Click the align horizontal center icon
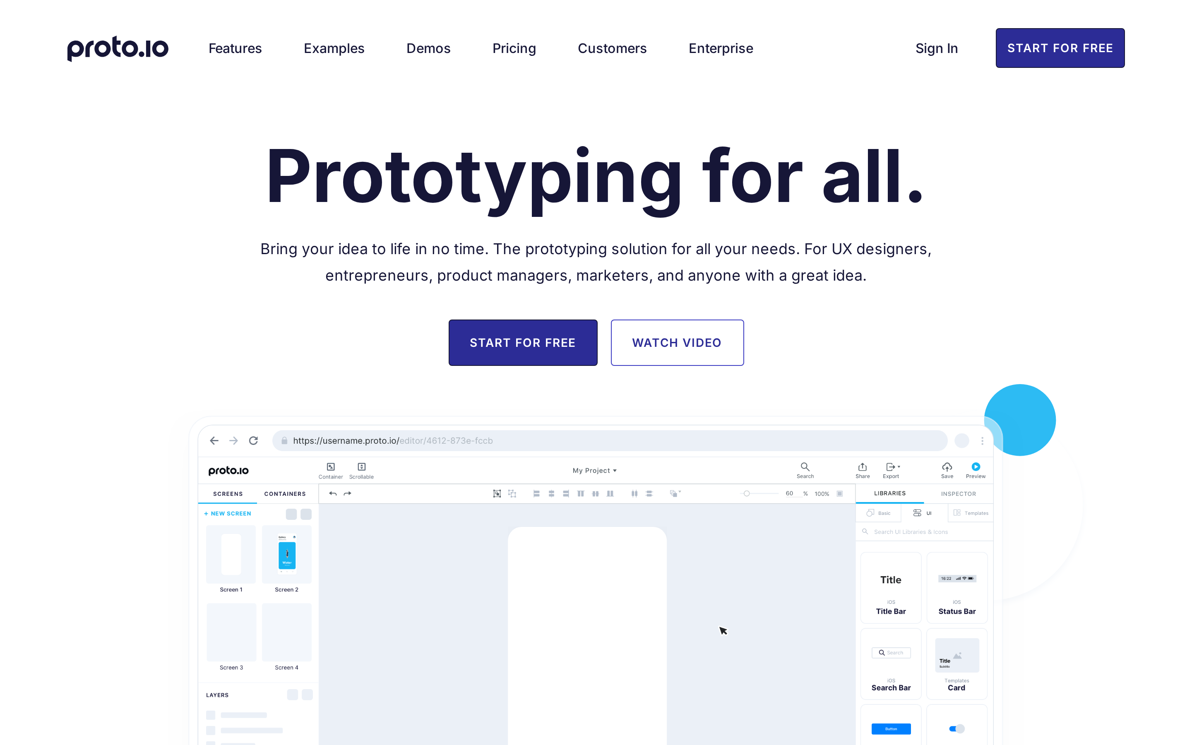This screenshot has height=745, width=1192. point(551,493)
